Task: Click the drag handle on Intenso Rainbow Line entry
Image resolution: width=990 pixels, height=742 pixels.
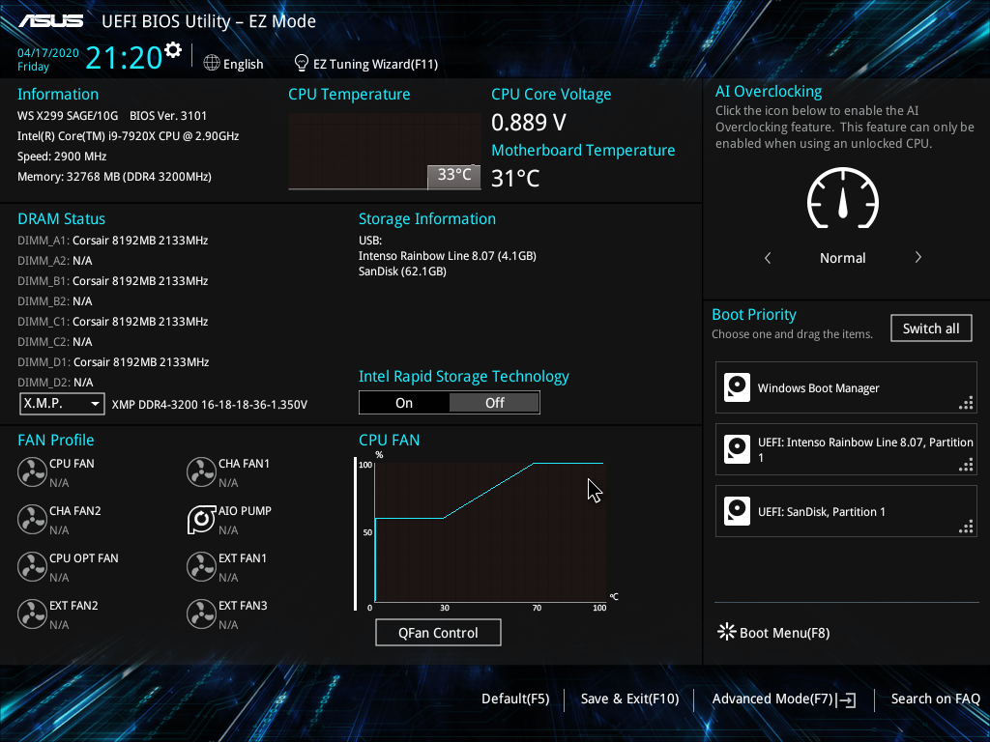Action: click(966, 465)
